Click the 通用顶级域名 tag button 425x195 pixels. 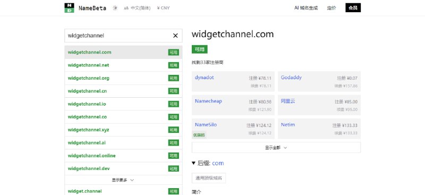tap(209, 178)
